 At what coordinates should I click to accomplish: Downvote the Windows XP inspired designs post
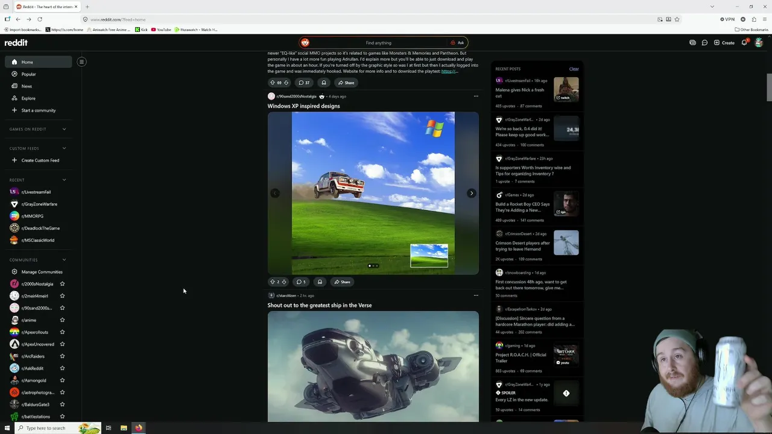pyautogui.click(x=284, y=281)
